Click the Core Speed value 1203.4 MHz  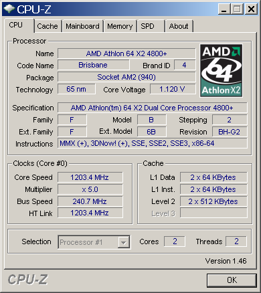[x=90, y=177]
